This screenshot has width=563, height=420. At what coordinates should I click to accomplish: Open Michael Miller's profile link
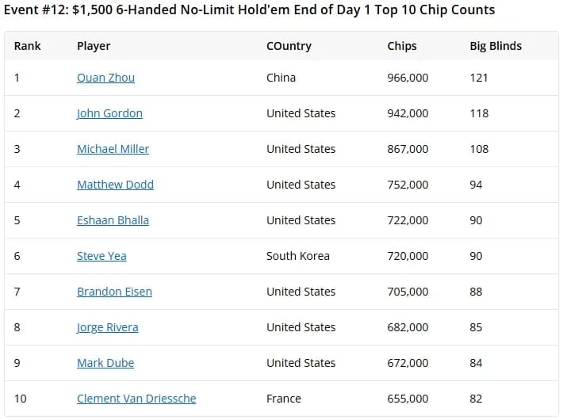[x=113, y=149]
